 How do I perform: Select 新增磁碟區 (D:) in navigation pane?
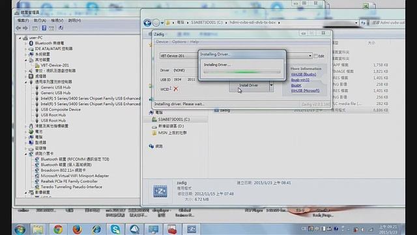pyautogui.click(x=171, y=126)
